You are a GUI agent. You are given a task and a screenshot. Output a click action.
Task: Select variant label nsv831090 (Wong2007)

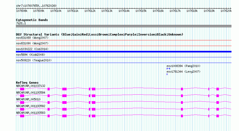coord(32,43)
